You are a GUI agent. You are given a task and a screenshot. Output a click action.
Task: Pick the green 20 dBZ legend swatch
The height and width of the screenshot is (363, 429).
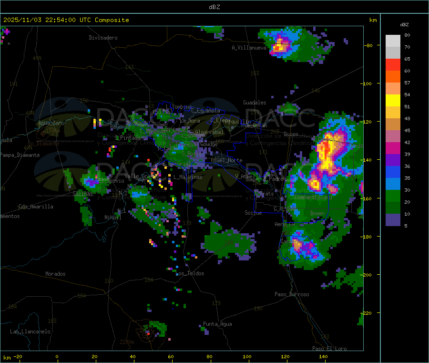click(x=393, y=196)
